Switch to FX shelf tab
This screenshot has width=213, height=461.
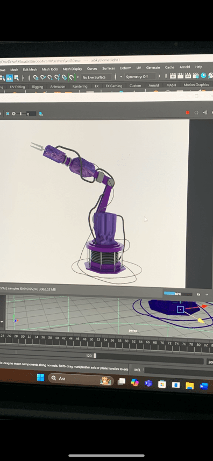click(x=97, y=86)
